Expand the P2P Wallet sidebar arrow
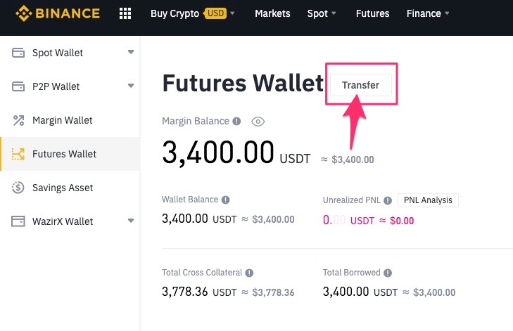 coord(131,86)
